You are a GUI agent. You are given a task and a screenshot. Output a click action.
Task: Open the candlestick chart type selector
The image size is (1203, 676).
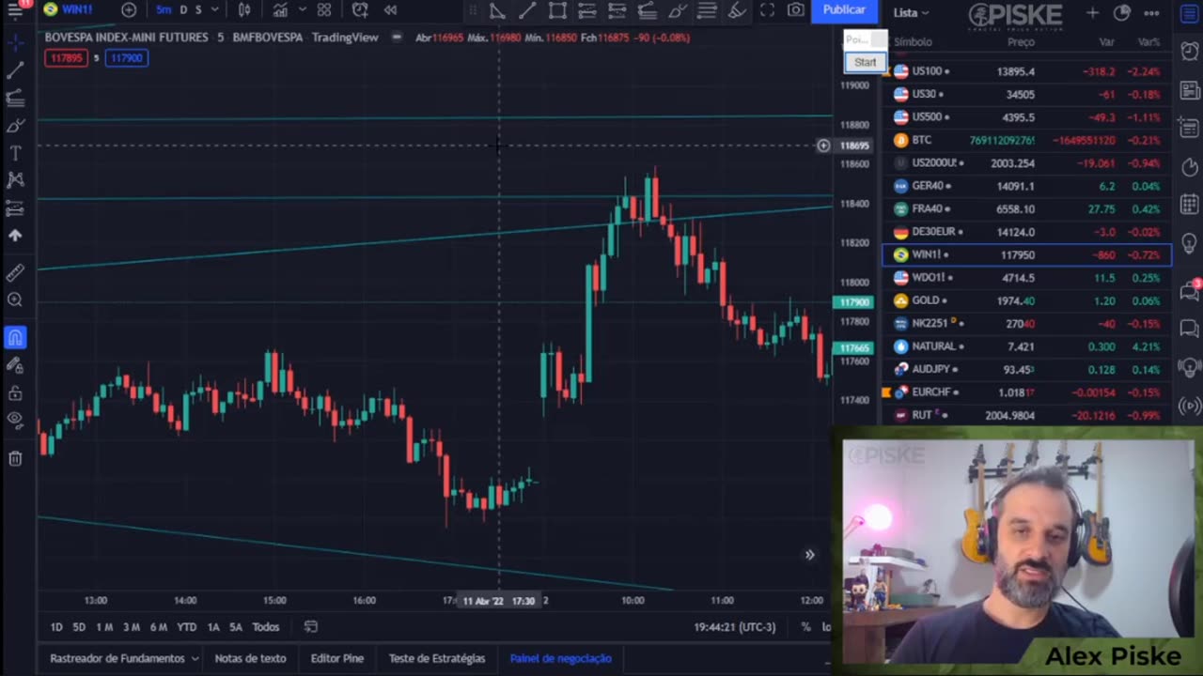pos(244,10)
